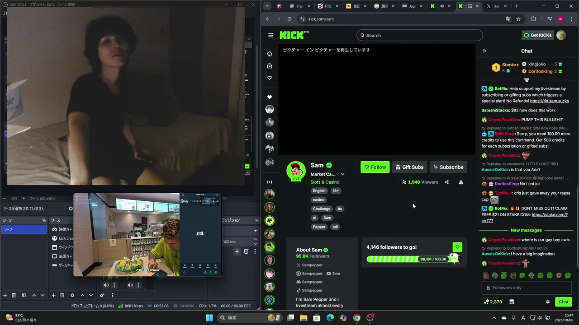Bookmark this page star icon
The image size is (579, 325).
518,19
